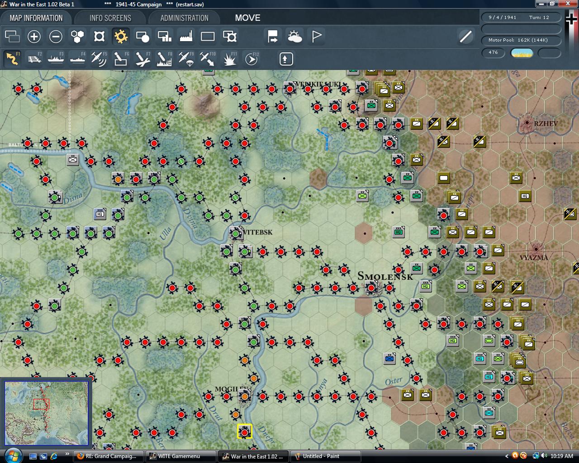Select the white infantry counter near Baltic border
This screenshot has width=579, height=463.
[x=73, y=159]
